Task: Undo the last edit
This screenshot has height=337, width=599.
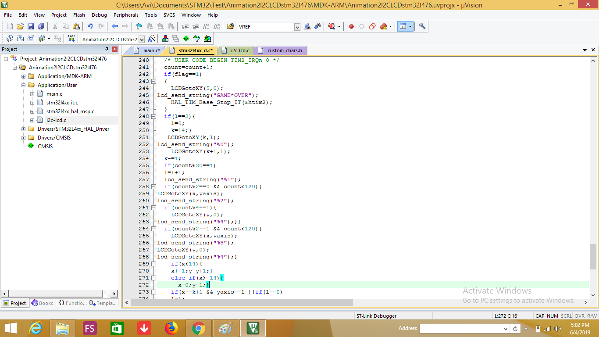Action: (x=90, y=26)
